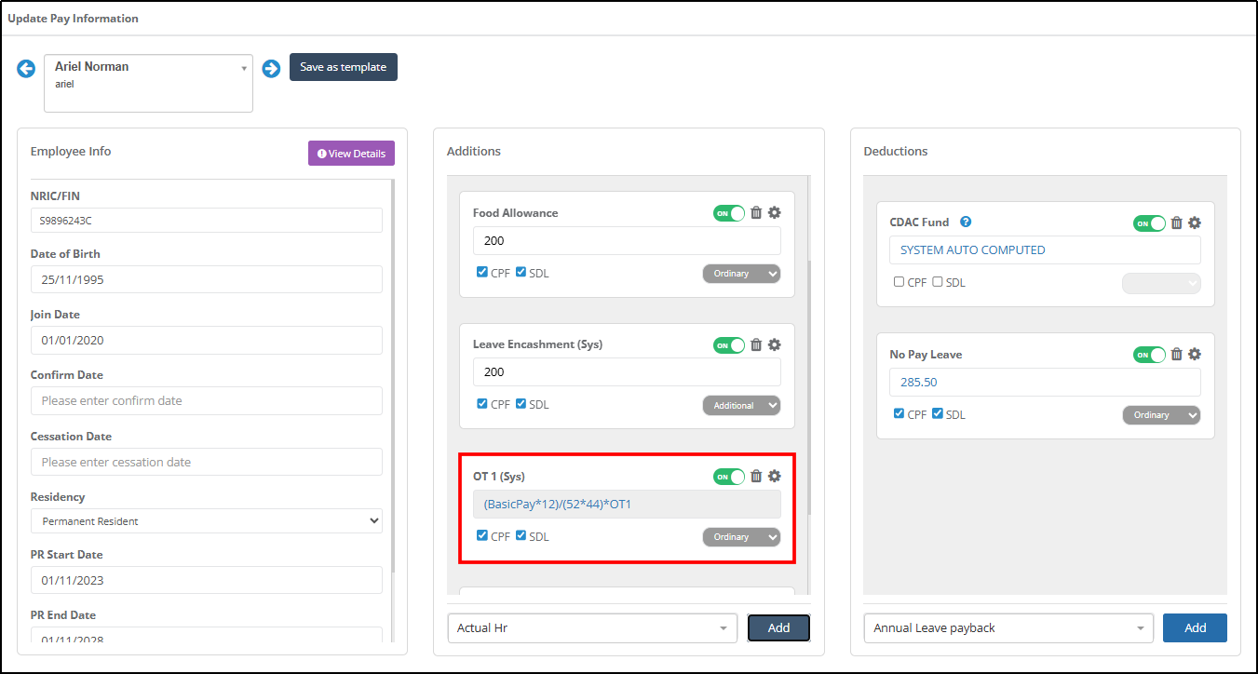Uncheck CPF for Food Allowance
The image size is (1258, 674).
point(481,273)
